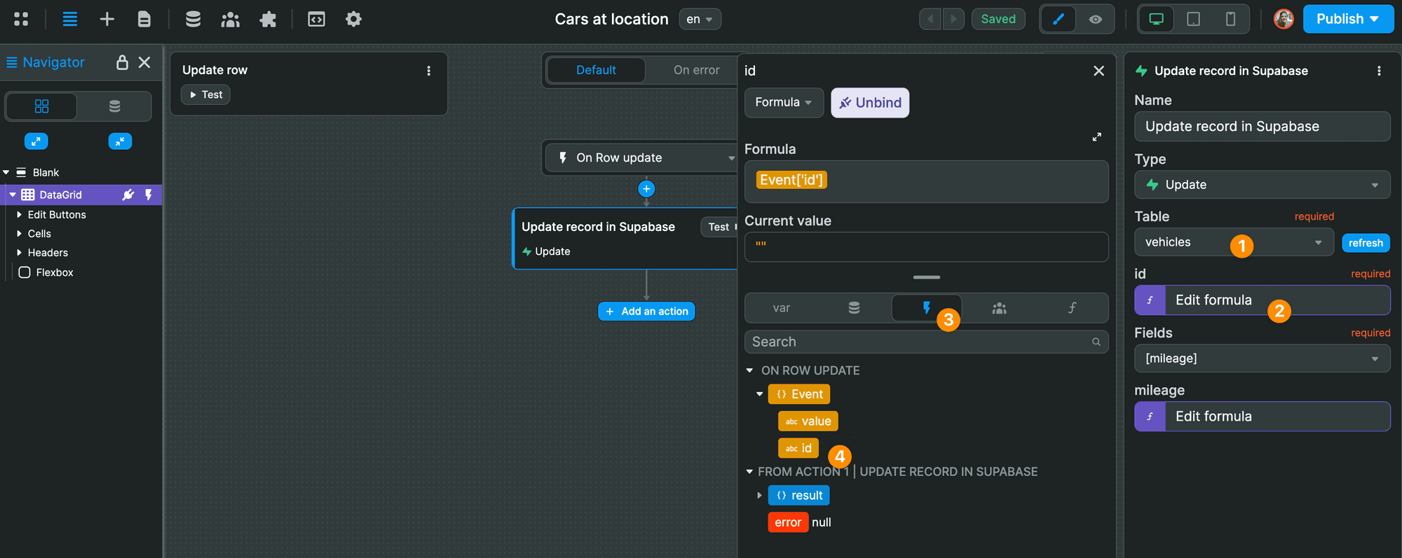Expand the Edit Buttons tree item
The image size is (1402, 558).
(x=19, y=215)
